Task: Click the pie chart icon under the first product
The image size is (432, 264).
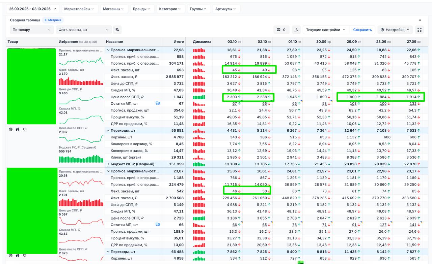Action: pyautogui.click(x=10, y=129)
